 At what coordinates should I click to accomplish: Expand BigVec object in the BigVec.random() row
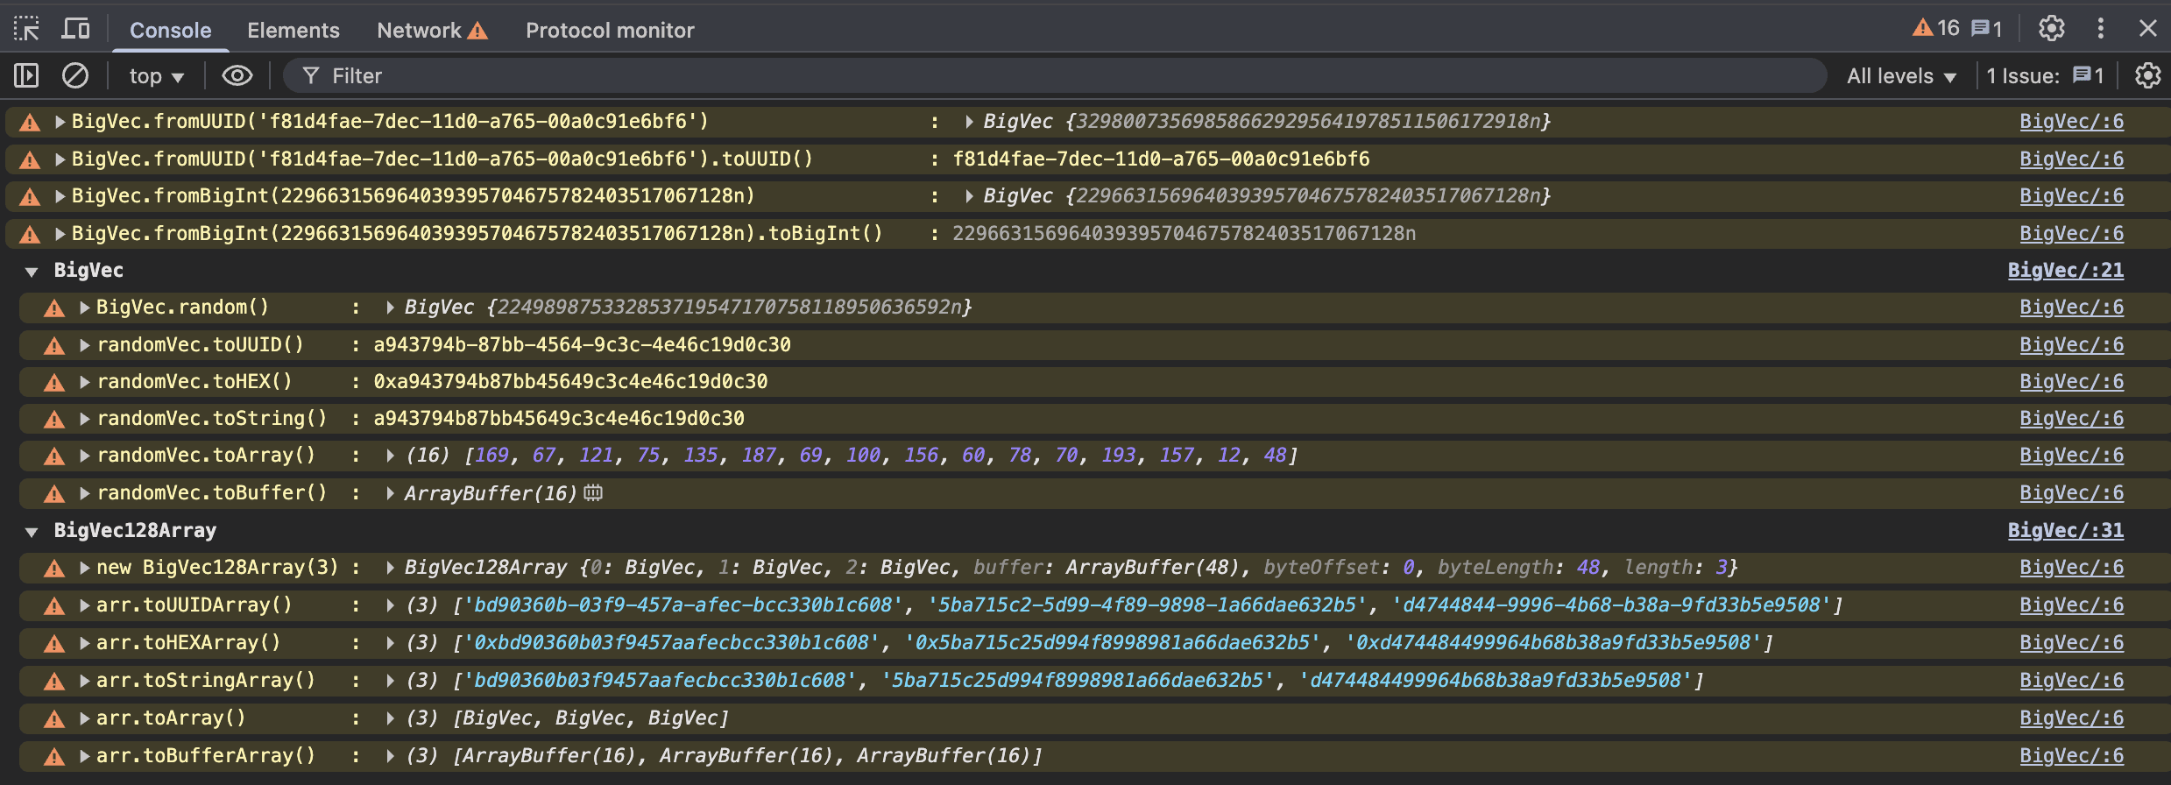(x=390, y=308)
